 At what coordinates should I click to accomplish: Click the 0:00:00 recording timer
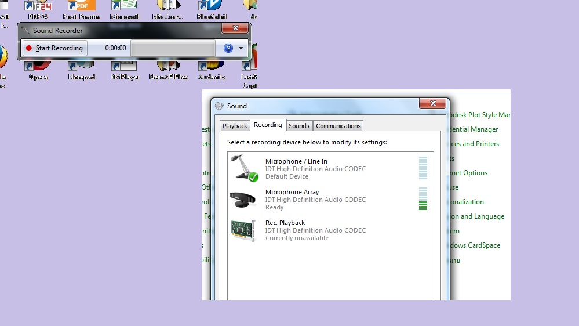point(115,48)
